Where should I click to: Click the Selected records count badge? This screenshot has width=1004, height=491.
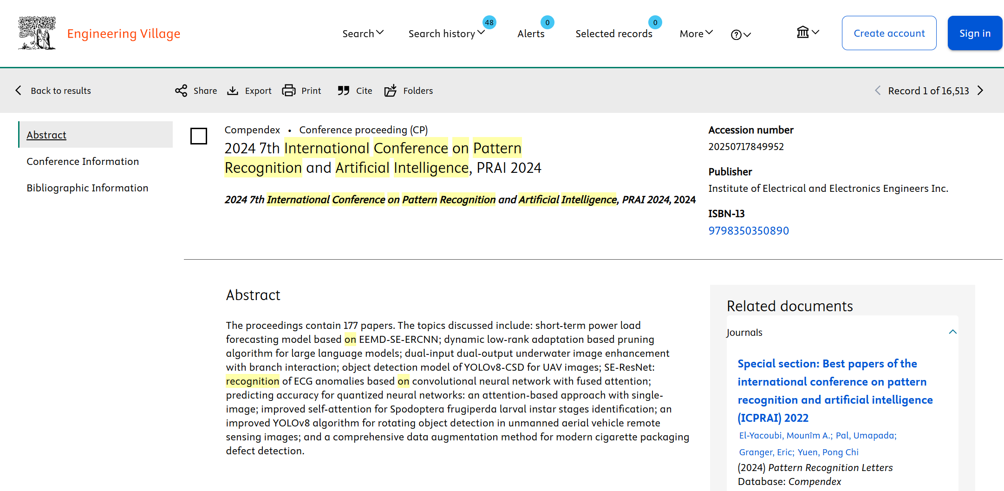[655, 22]
